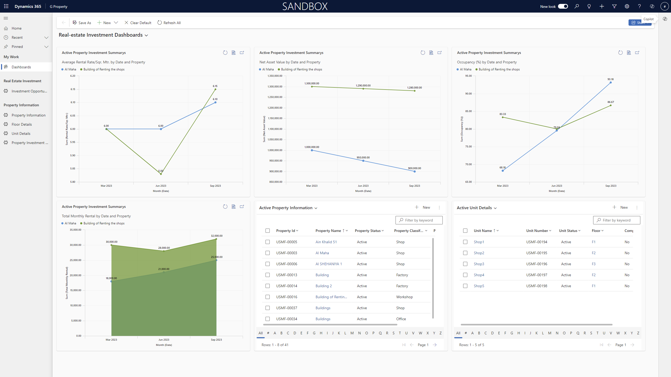The height and width of the screenshot is (377, 671).
Task: Open the settings gear in top bar
Action: (627, 6)
